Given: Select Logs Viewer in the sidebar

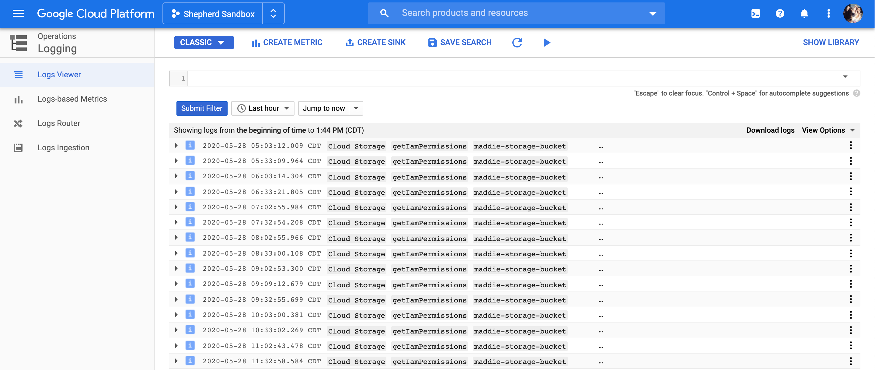Looking at the screenshot, I should point(59,75).
